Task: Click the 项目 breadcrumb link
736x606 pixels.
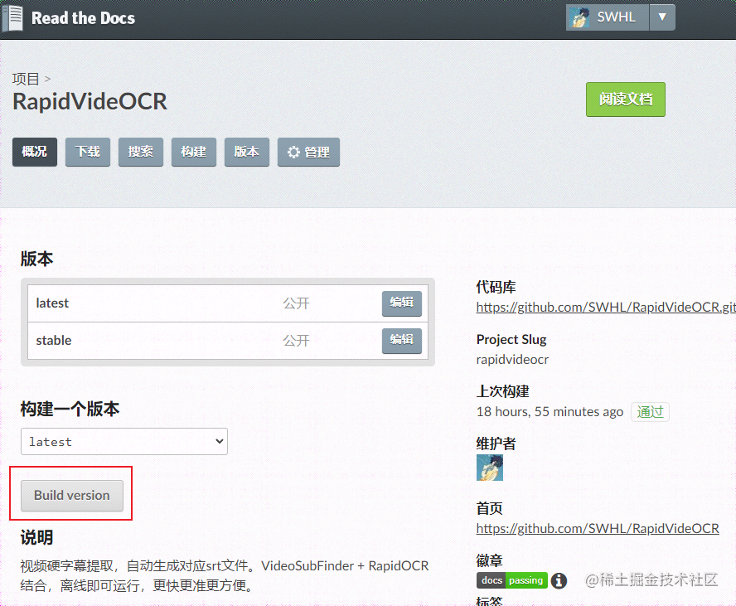Action: (x=26, y=79)
